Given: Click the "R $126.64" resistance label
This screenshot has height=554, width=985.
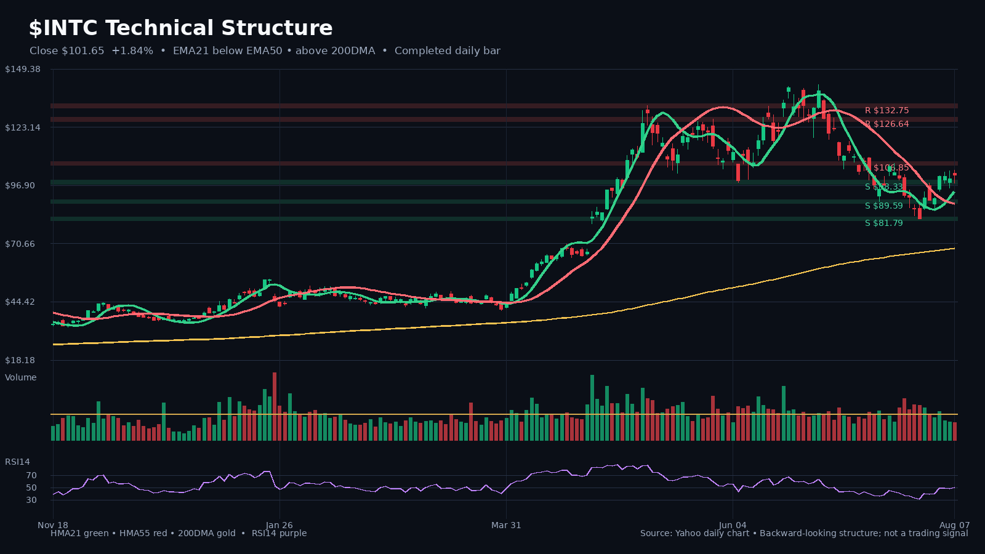Looking at the screenshot, I should click(886, 124).
